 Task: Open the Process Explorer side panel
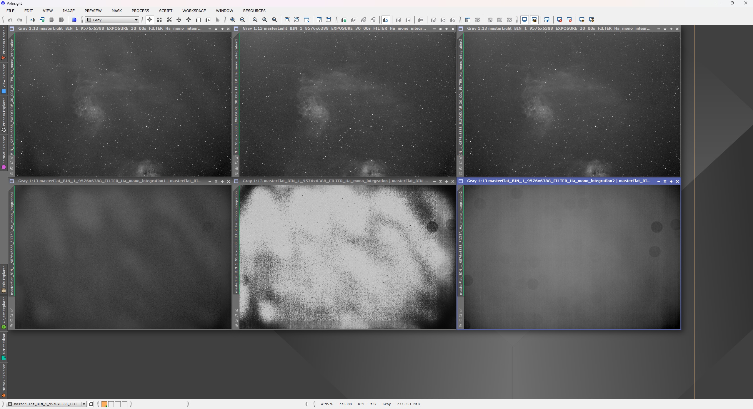pos(4,115)
